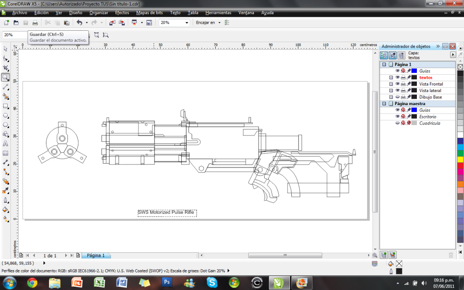This screenshot has height=290, width=464.
Task: Open Photoshop from the taskbar
Action: (x=167, y=283)
